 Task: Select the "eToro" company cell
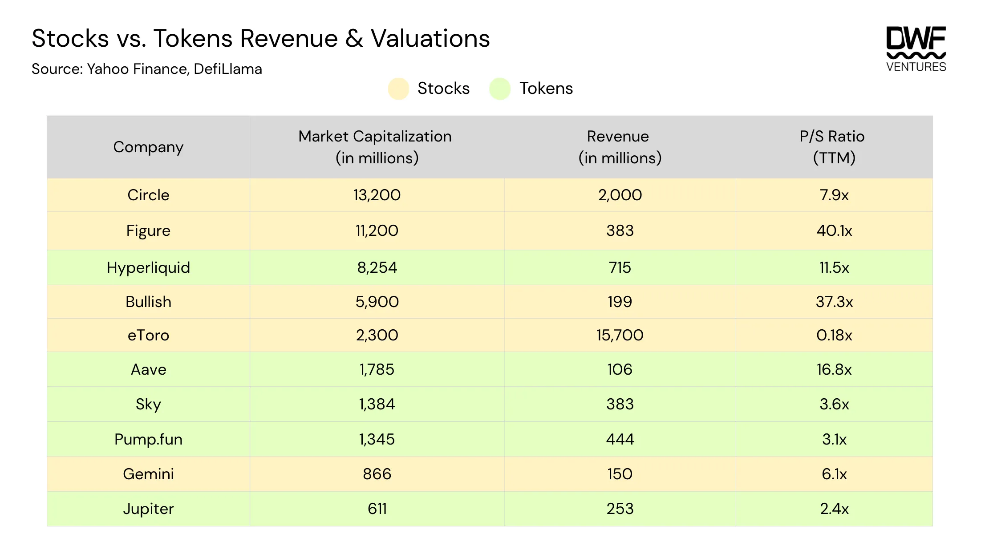148,335
